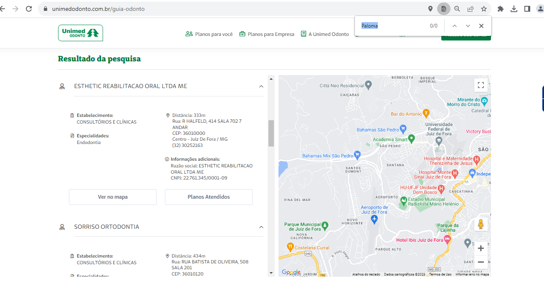Toggle map fullscreen view

point(481,85)
